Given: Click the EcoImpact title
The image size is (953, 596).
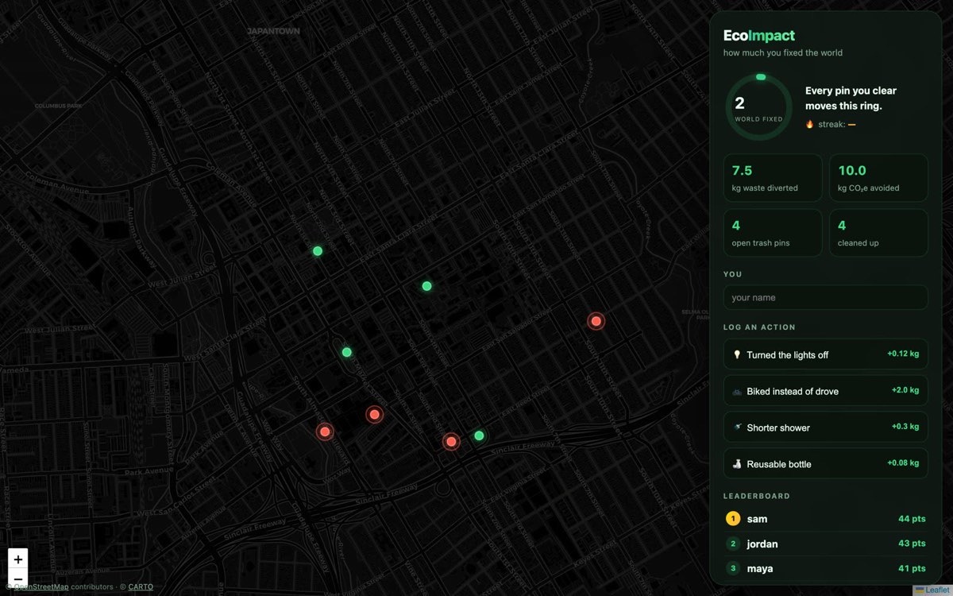Looking at the screenshot, I should [x=759, y=36].
